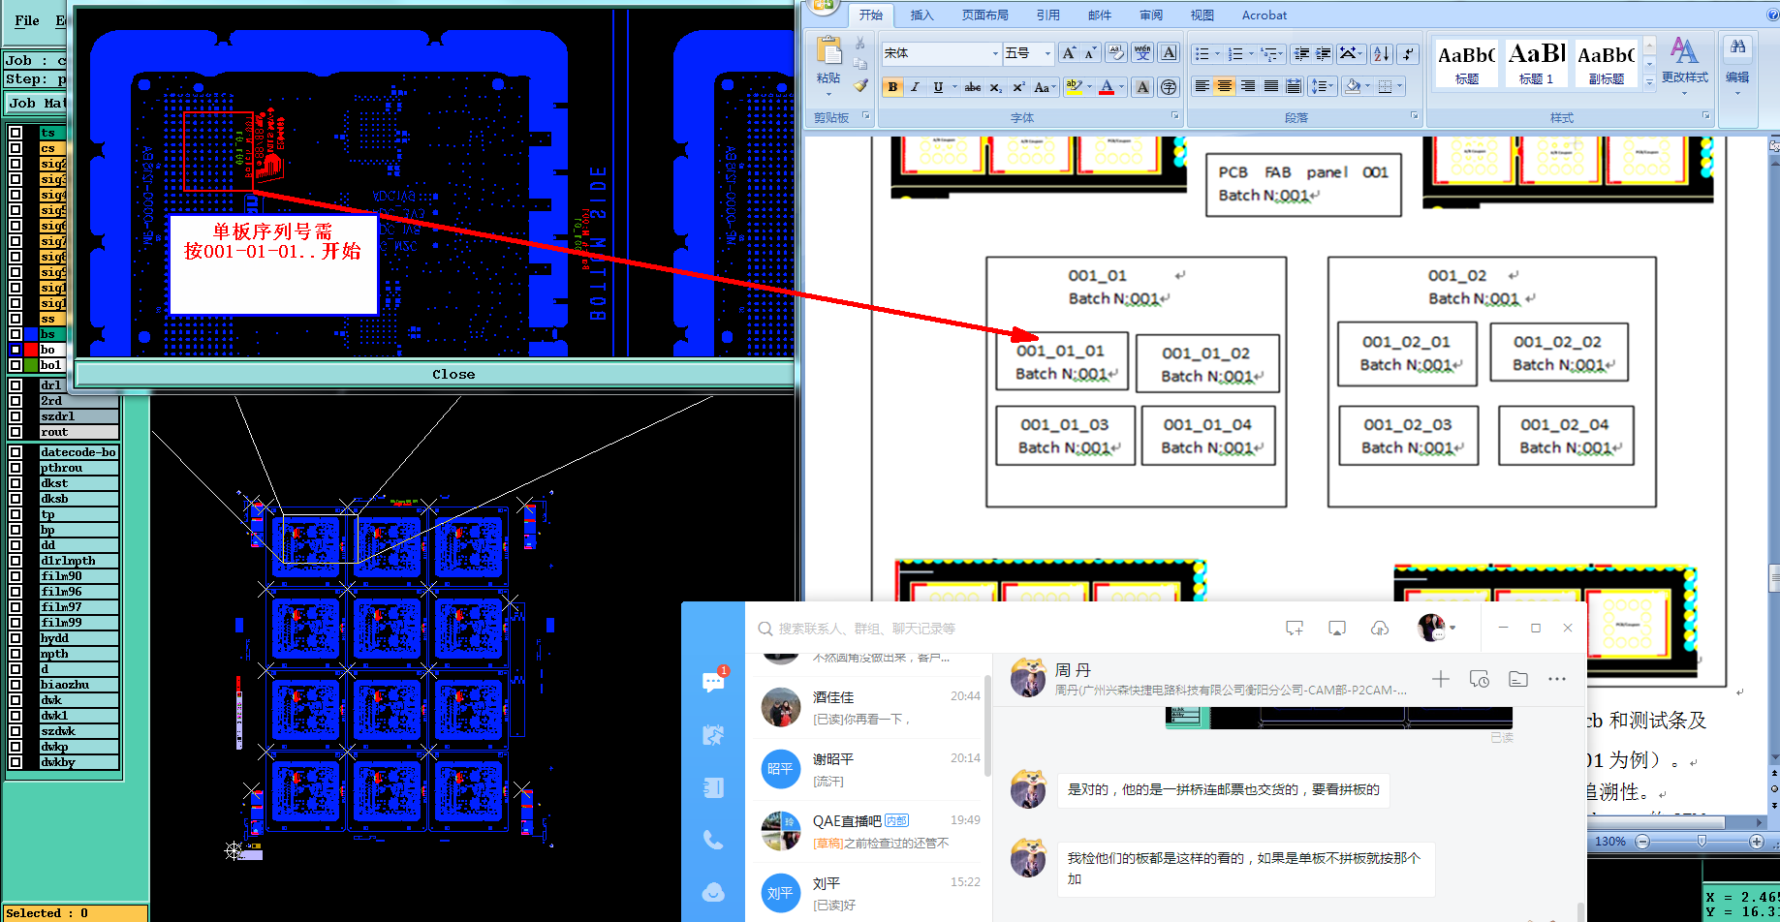Click the Sort A-Z icon
The image size is (1780, 922).
click(x=1382, y=53)
